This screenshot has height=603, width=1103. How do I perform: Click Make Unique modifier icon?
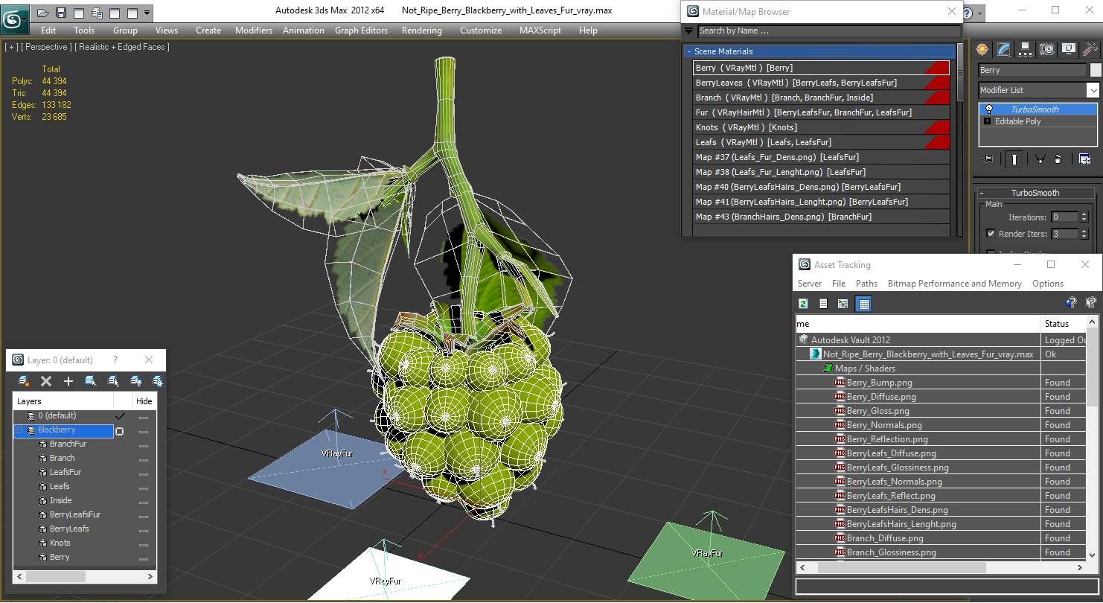tap(1040, 159)
